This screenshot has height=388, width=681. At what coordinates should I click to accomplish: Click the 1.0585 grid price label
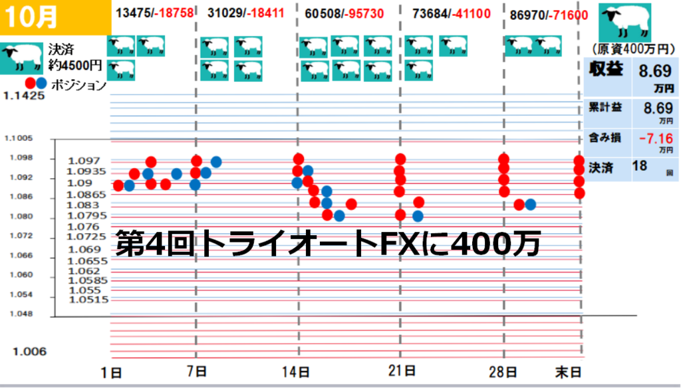[x=88, y=280]
